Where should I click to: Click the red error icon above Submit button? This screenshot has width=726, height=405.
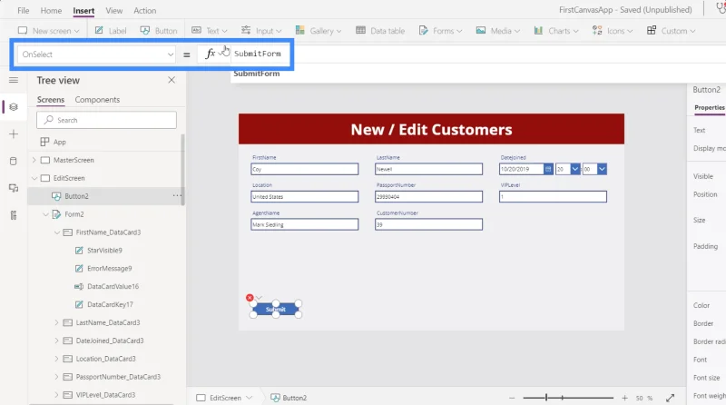(x=250, y=298)
